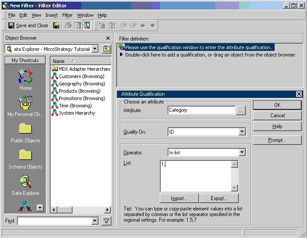Click the up-one-level folder icon
The image size is (307, 238).
107,49
